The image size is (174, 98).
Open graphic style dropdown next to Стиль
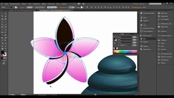click(83, 7)
